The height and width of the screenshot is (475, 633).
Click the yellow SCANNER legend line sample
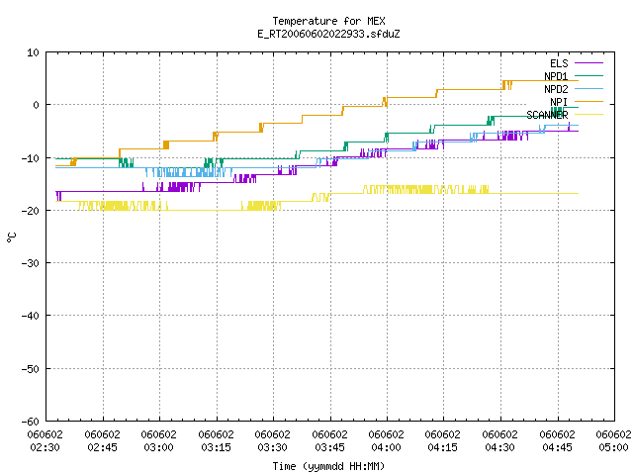click(588, 115)
